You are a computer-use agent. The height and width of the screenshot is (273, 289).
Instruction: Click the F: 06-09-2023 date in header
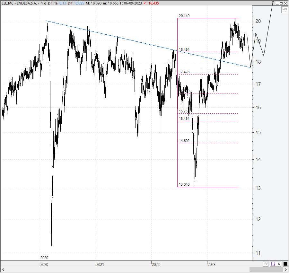[x=131, y=3]
